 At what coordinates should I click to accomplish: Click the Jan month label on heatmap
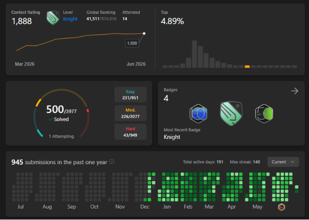[167, 207]
